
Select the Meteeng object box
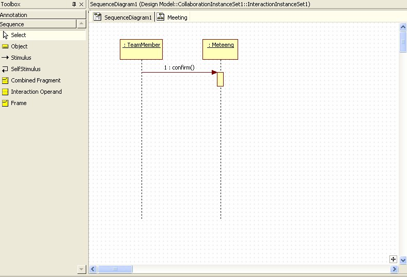[x=220, y=49]
